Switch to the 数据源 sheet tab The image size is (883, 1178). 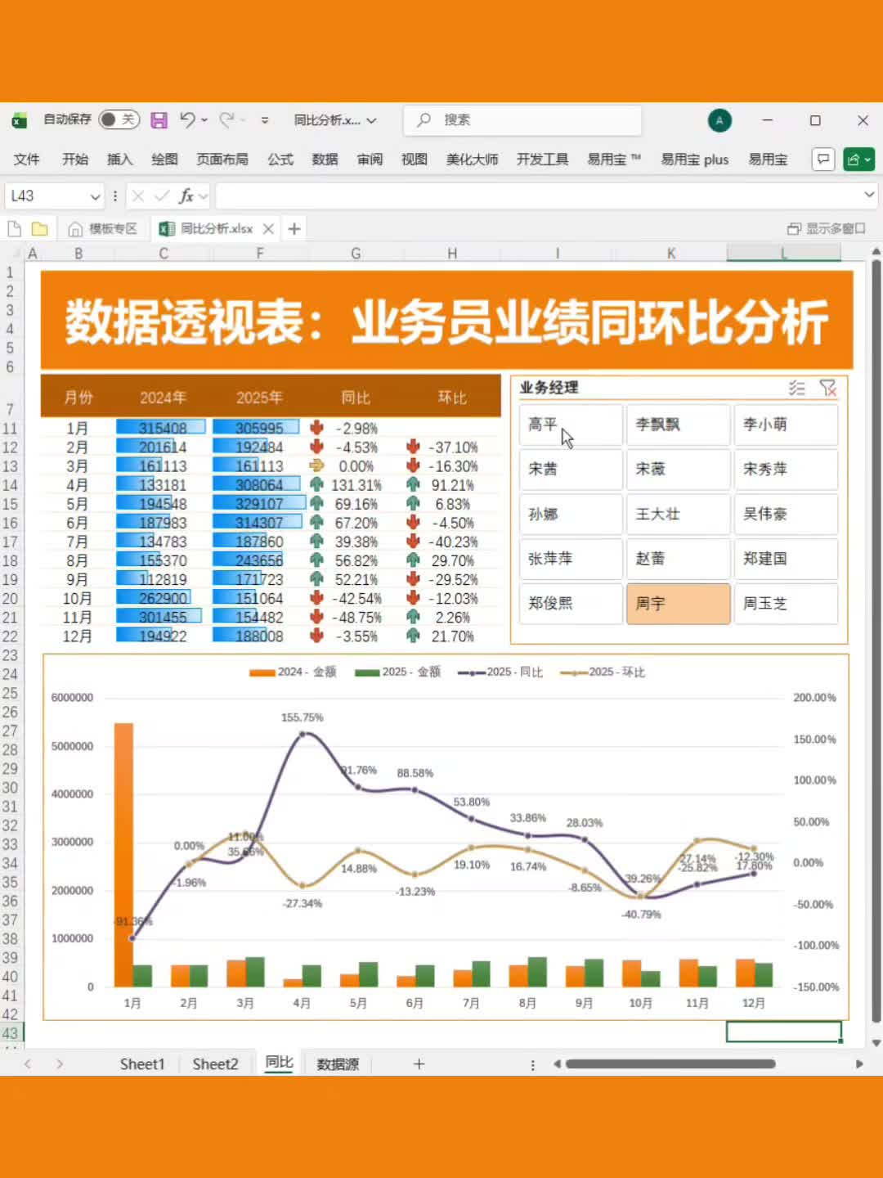(x=338, y=1063)
